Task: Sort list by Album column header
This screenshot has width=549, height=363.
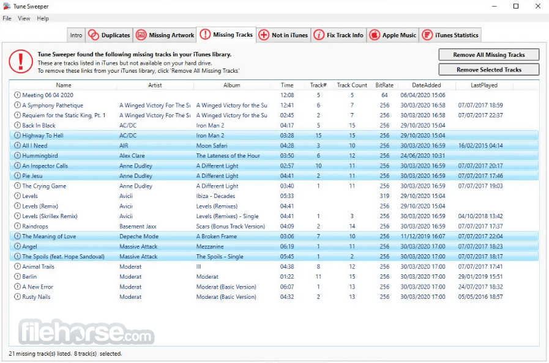Action: click(x=231, y=85)
